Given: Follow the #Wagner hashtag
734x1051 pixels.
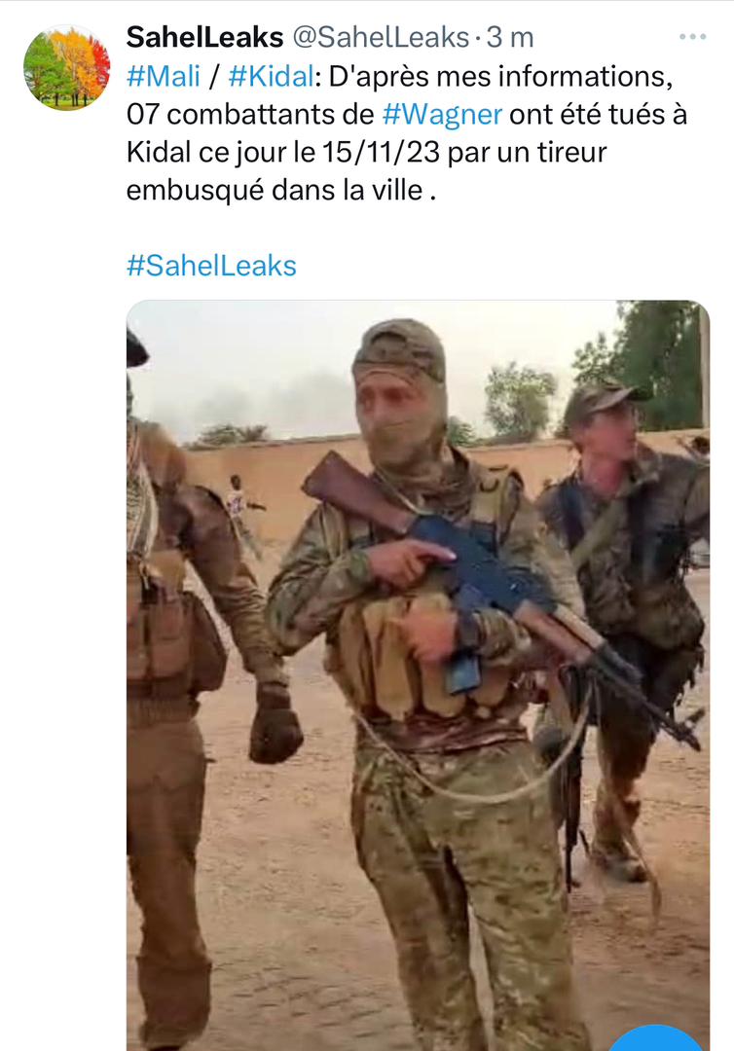Looking at the screenshot, I should pos(442,115).
